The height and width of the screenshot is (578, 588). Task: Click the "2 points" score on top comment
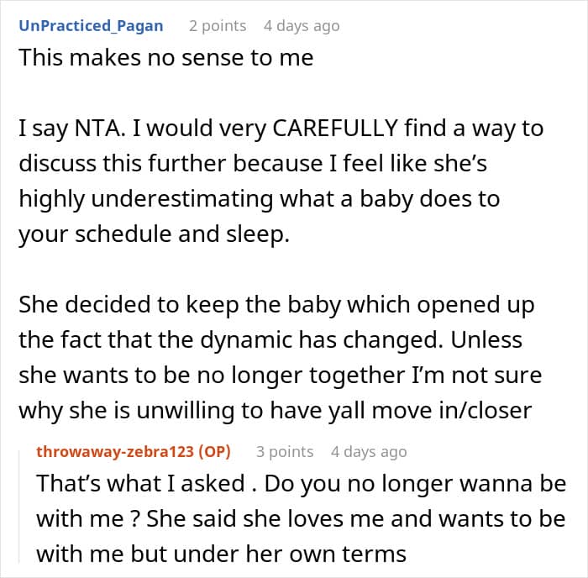point(218,26)
